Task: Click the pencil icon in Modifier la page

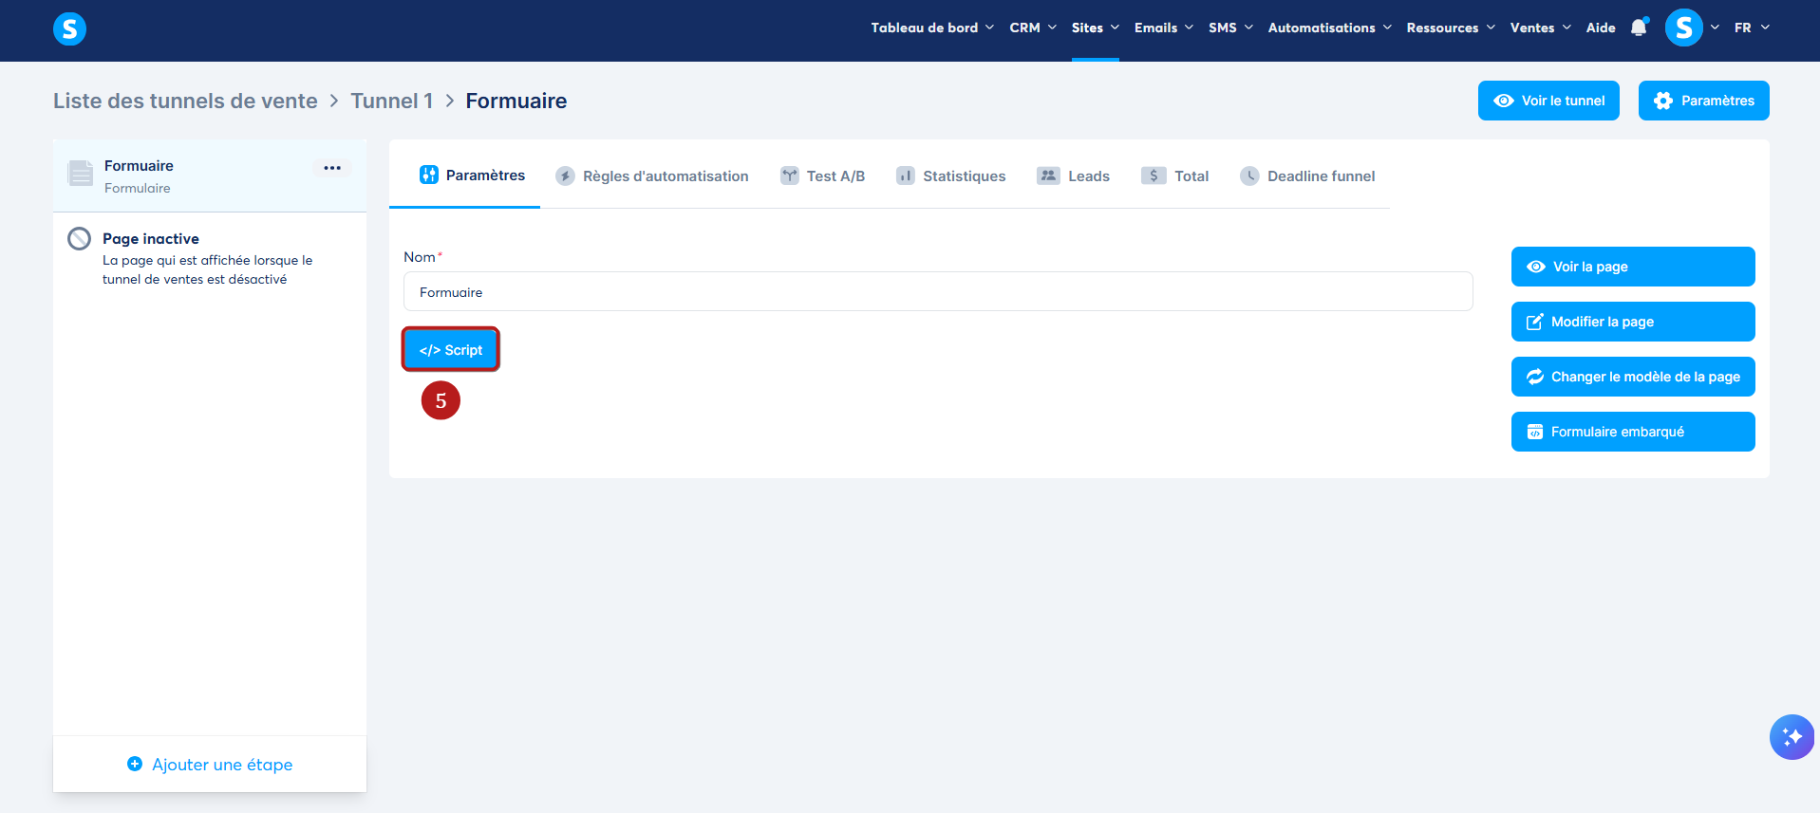Action: click(1534, 322)
